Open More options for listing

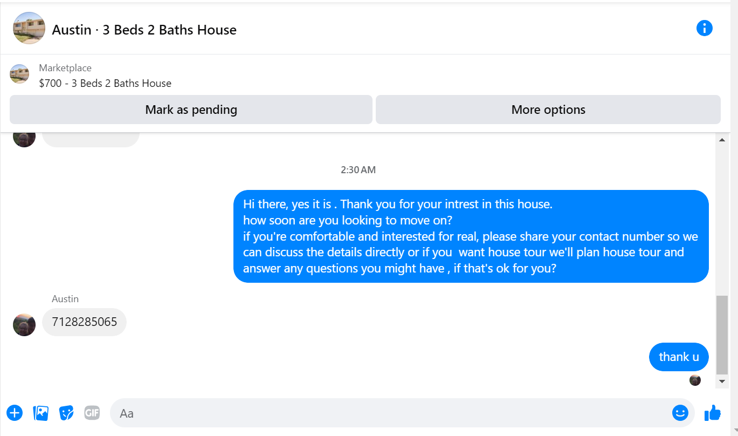click(x=548, y=110)
